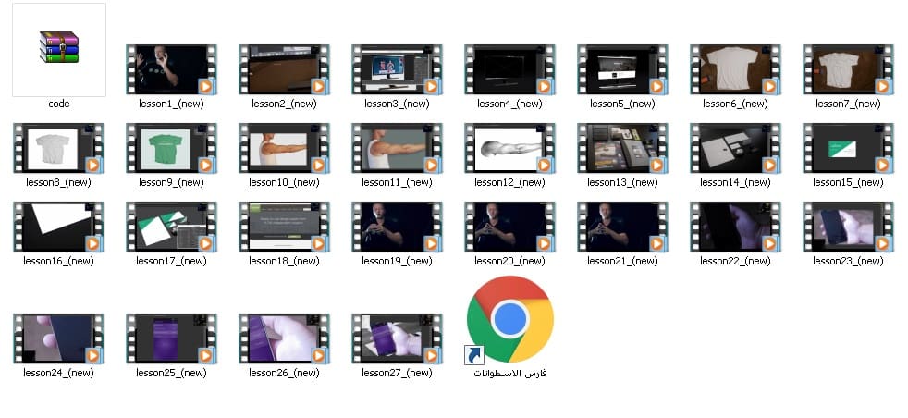This screenshot has width=908, height=418.
Task: Click the 'lesson1_(new)' file name text
Action: click(171, 104)
